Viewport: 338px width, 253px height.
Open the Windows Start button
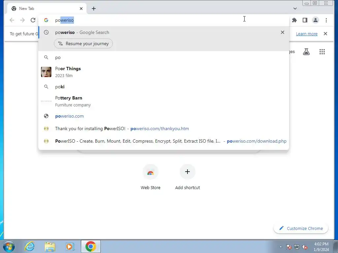coord(9,246)
